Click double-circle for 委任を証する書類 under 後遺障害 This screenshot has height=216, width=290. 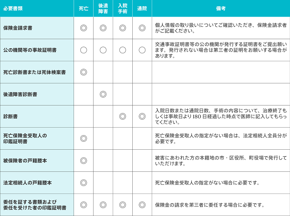pyautogui.click(x=103, y=205)
